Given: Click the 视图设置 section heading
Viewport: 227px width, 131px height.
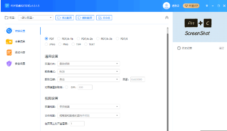Looking at the screenshot, I should (51, 98).
